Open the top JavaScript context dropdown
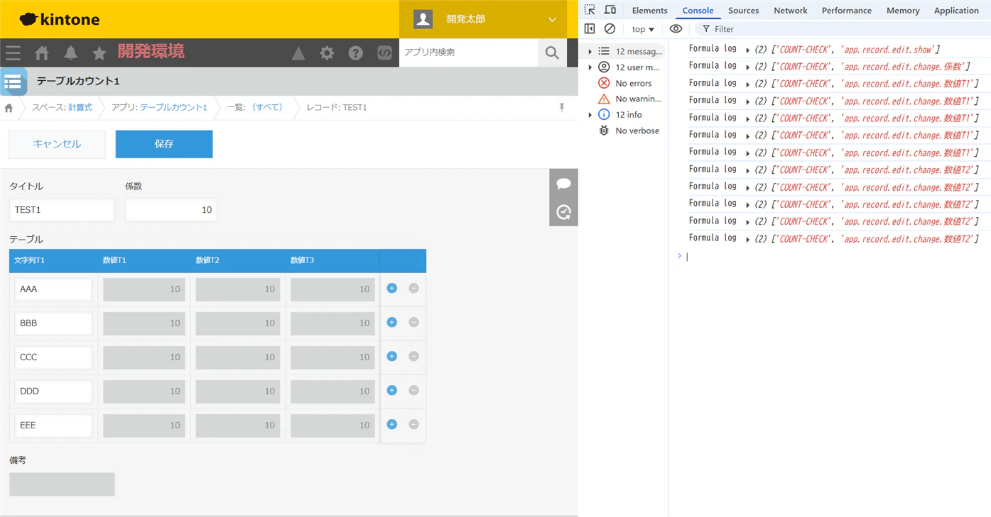The height and width of the screenshot is (517, 991). click(643, 29)
